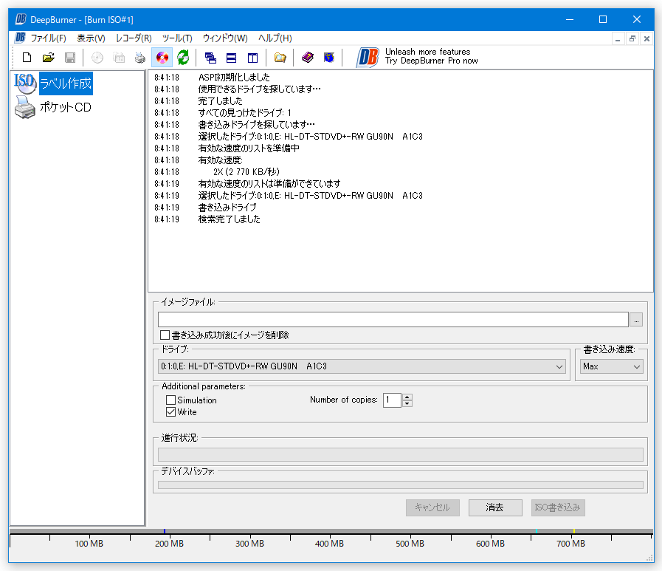Open the ツール(T) menu
The width and height of the screenshot is (662, 571).
(x=177, y=38)
